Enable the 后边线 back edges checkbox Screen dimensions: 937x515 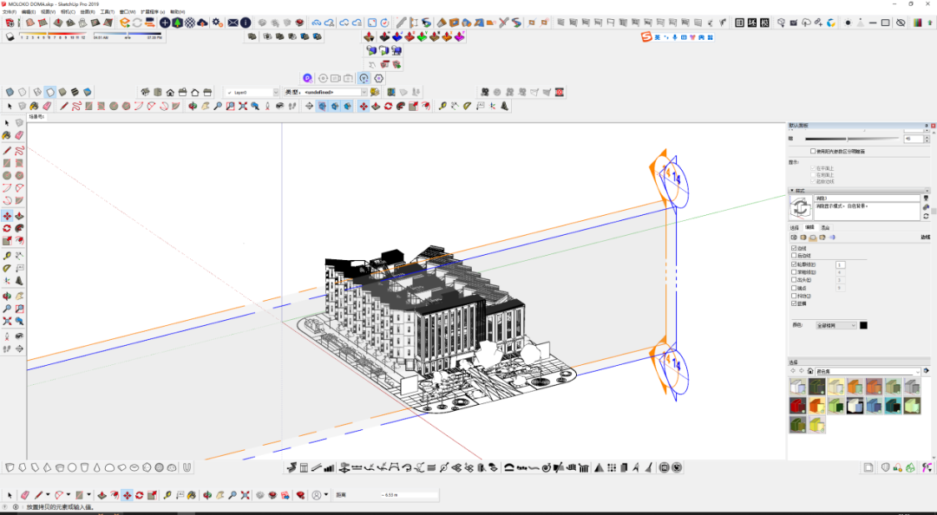794,256
